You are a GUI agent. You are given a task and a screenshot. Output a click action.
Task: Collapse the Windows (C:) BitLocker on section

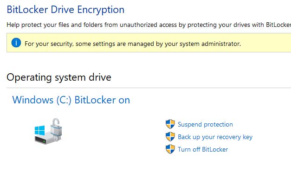(71, 100)
